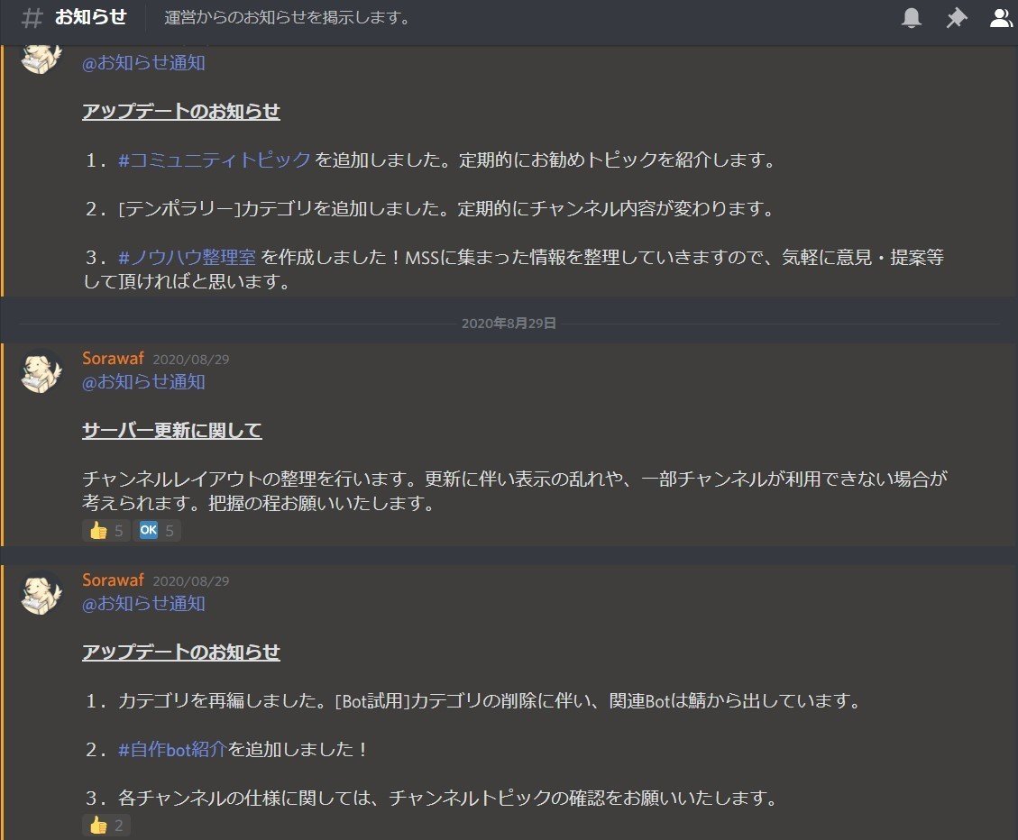The image size is (1018, 840).
Task: Click the hashtag icon next to お知らせ
Action: pyautogui.click(x=32, y=17)
